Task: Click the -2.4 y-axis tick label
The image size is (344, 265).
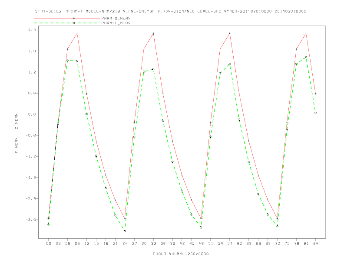Action: click(x=30, y=198)
